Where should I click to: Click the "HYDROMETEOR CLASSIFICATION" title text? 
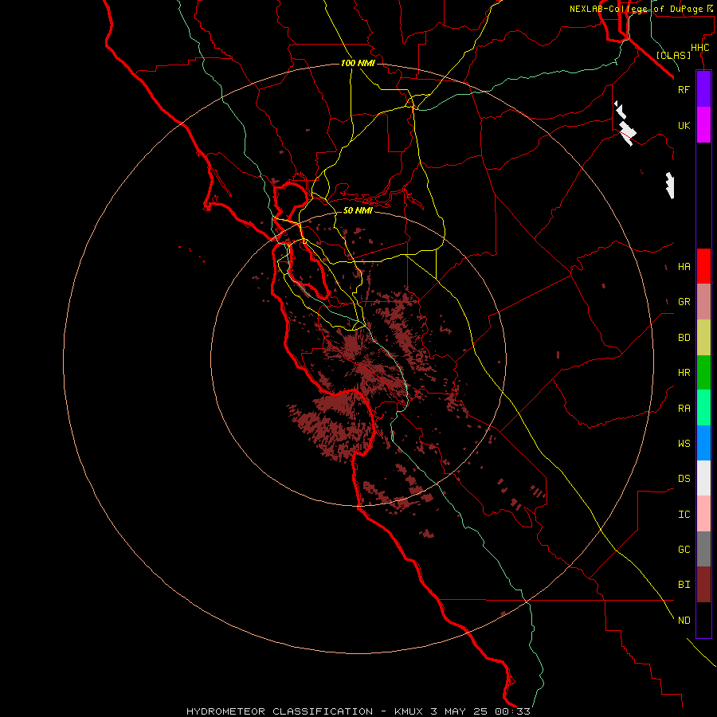[x=280, y=711]
